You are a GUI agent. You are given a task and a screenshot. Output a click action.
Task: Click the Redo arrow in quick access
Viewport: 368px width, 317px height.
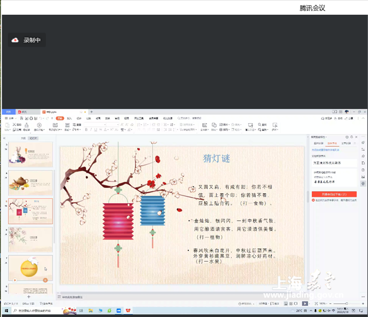point(48,118)
